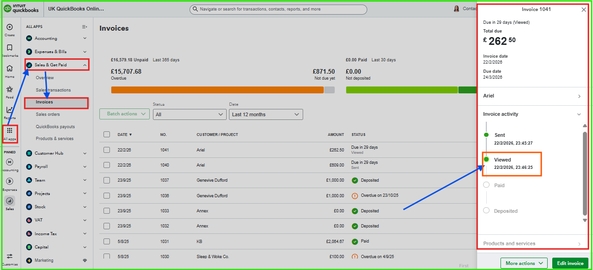Select Sales orders menu item

point(48,114)
